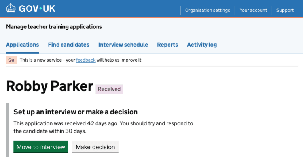Image resolution: width=303 pixels, height=159 pixels.
Task: Follow the feedback link in banner
Action: coord(86,60)
